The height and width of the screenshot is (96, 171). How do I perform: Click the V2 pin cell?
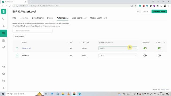pos(71,55)
